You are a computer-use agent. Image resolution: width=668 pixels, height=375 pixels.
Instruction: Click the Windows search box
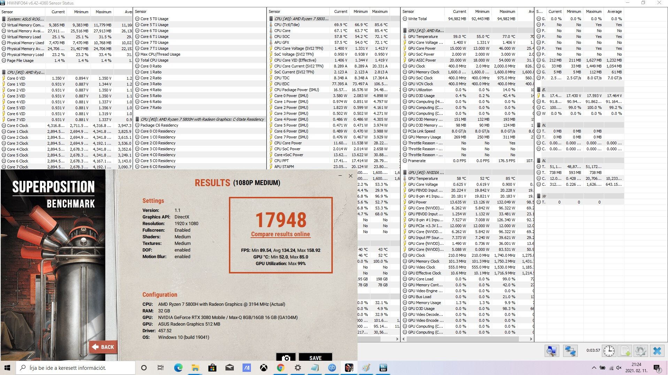tap(76, 368)
